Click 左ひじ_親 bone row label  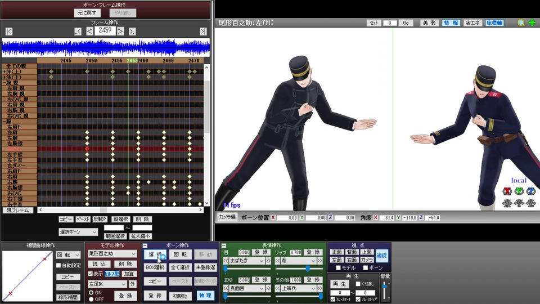click(x=19, y=99)
